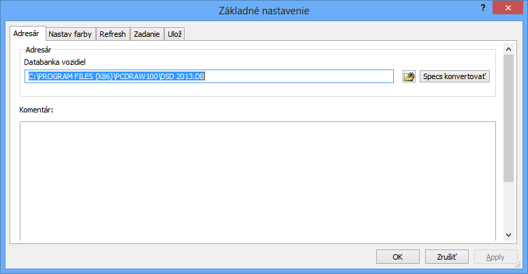Close the Základné nastavenie dialog

(x=508, y=7)
